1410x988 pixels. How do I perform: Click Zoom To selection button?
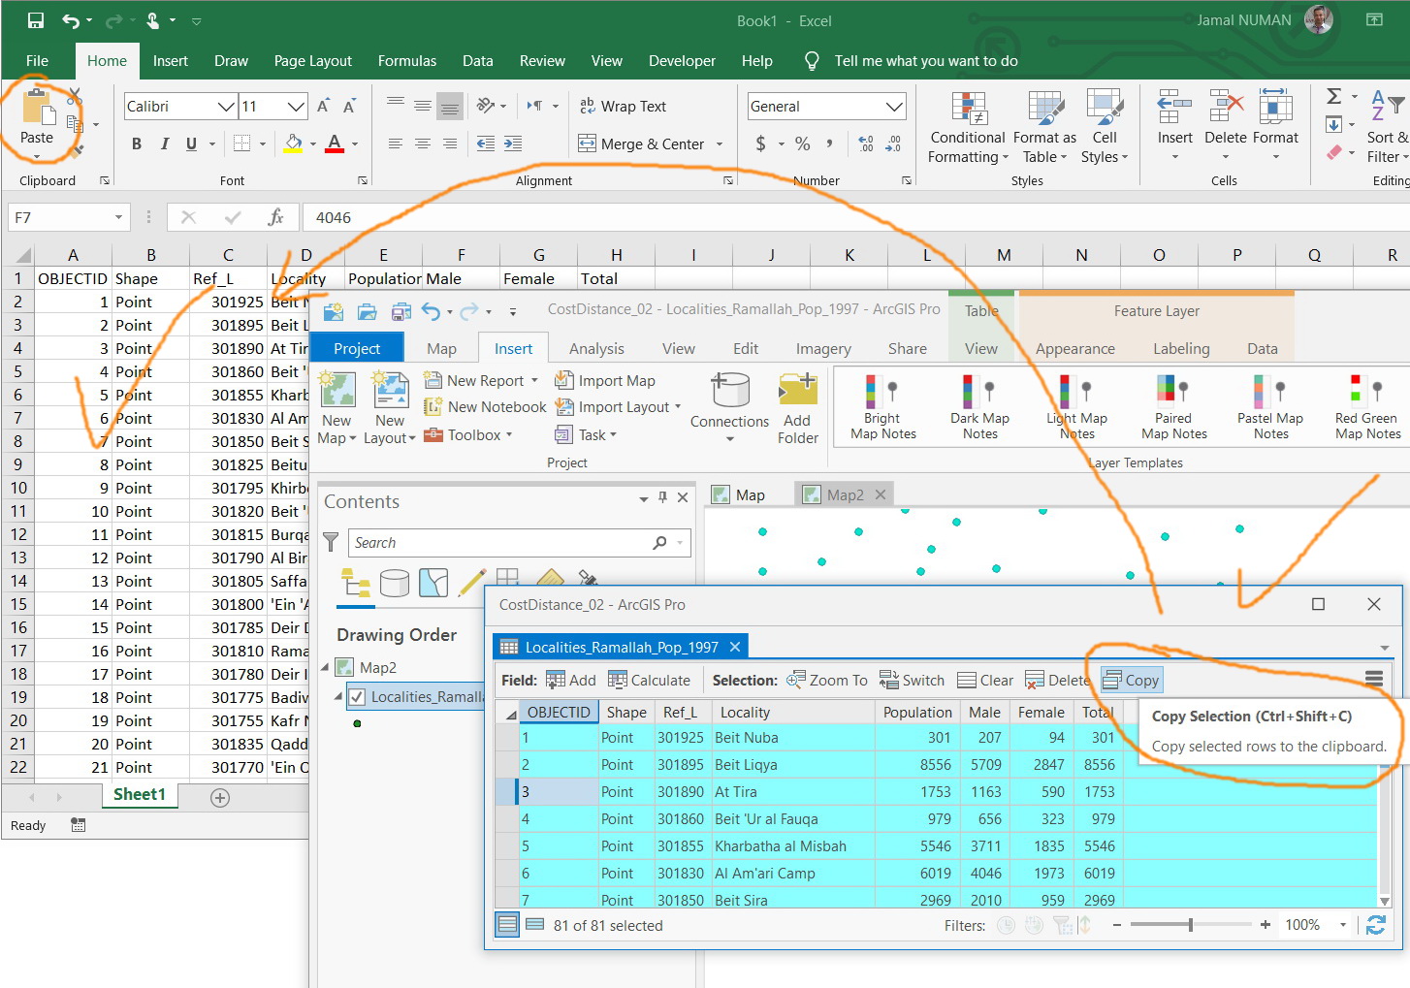(x=826, y=681)
